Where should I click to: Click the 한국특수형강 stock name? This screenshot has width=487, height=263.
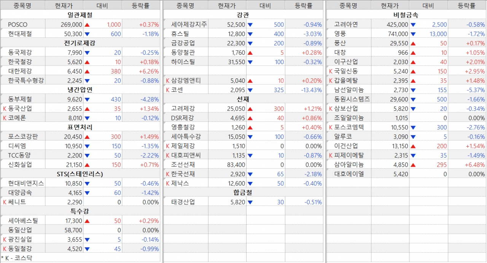pos(26,81)
